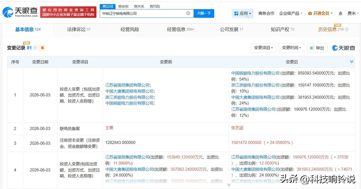The width and height of the screenshot is (361, 189).
Task: Open 中国大唐集团核电有限公司 link in row 1 变更后
Action: [256, 97]
